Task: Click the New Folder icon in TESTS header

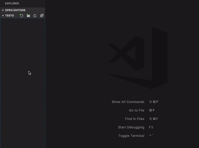Action: 28,15
